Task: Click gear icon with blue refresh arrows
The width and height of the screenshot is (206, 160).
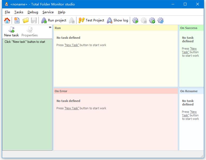Action: [160, 20]
